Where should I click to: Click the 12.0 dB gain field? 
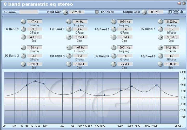click(35, 64)
